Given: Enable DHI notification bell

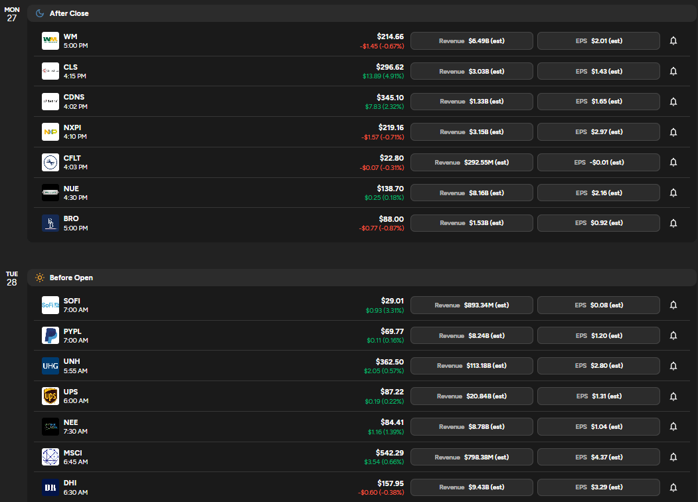Looking at the screenshot, I should [x=673, y=487].
